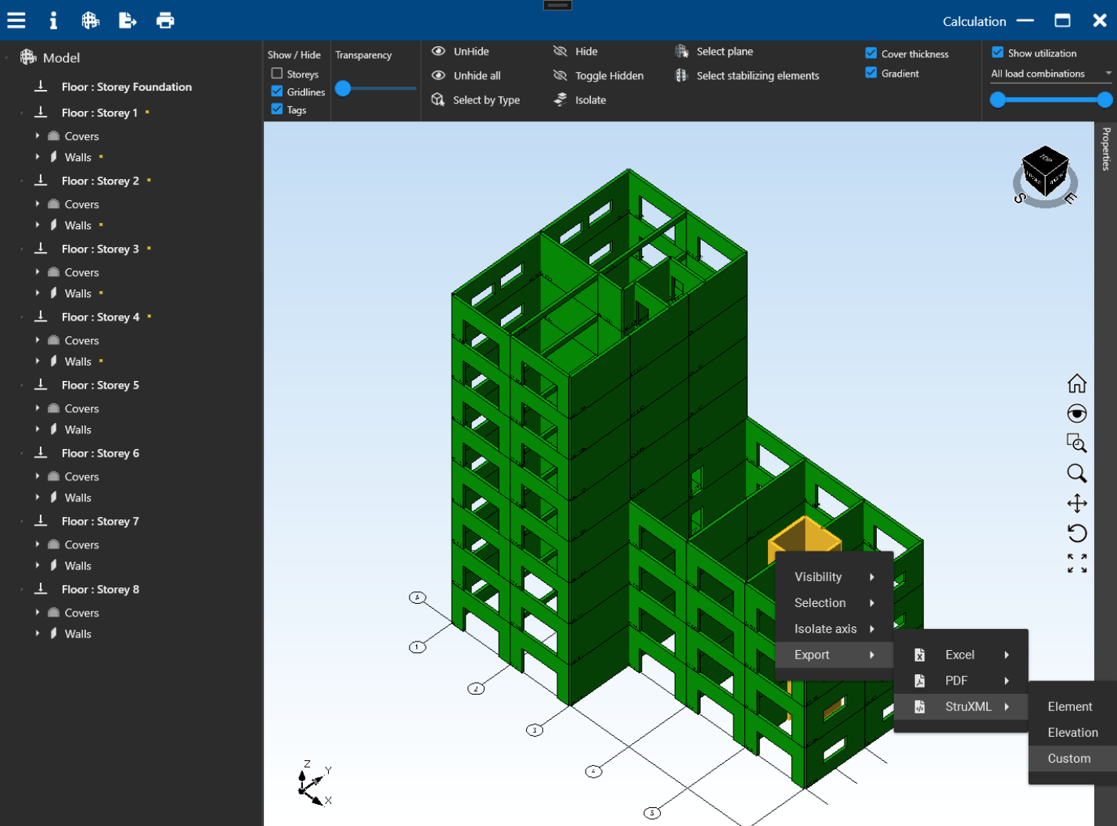The width and height of the screenshot is (1117, 826).
Task: Expand Covers under Floor : Storey 1
Action: click(x=38, y=136)
